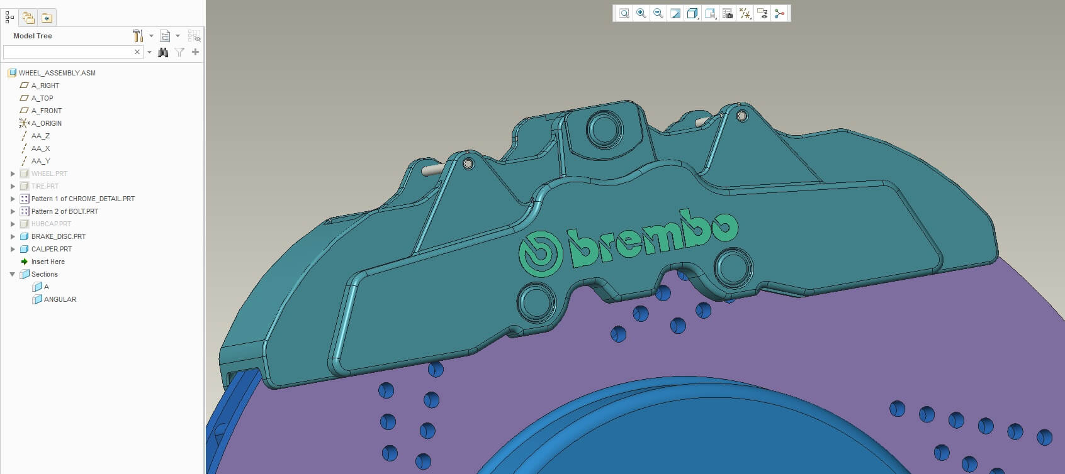The width and height of the screenshot is (1065, 474).
Task: Select the A_RIGHT datum plane
Action: tap(45, 85)
